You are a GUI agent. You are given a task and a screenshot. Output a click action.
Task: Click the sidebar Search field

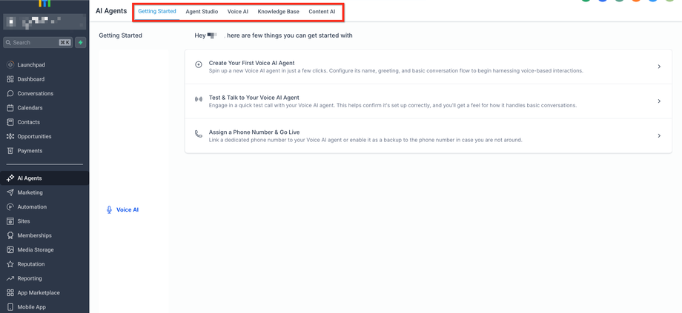[38, 42]
